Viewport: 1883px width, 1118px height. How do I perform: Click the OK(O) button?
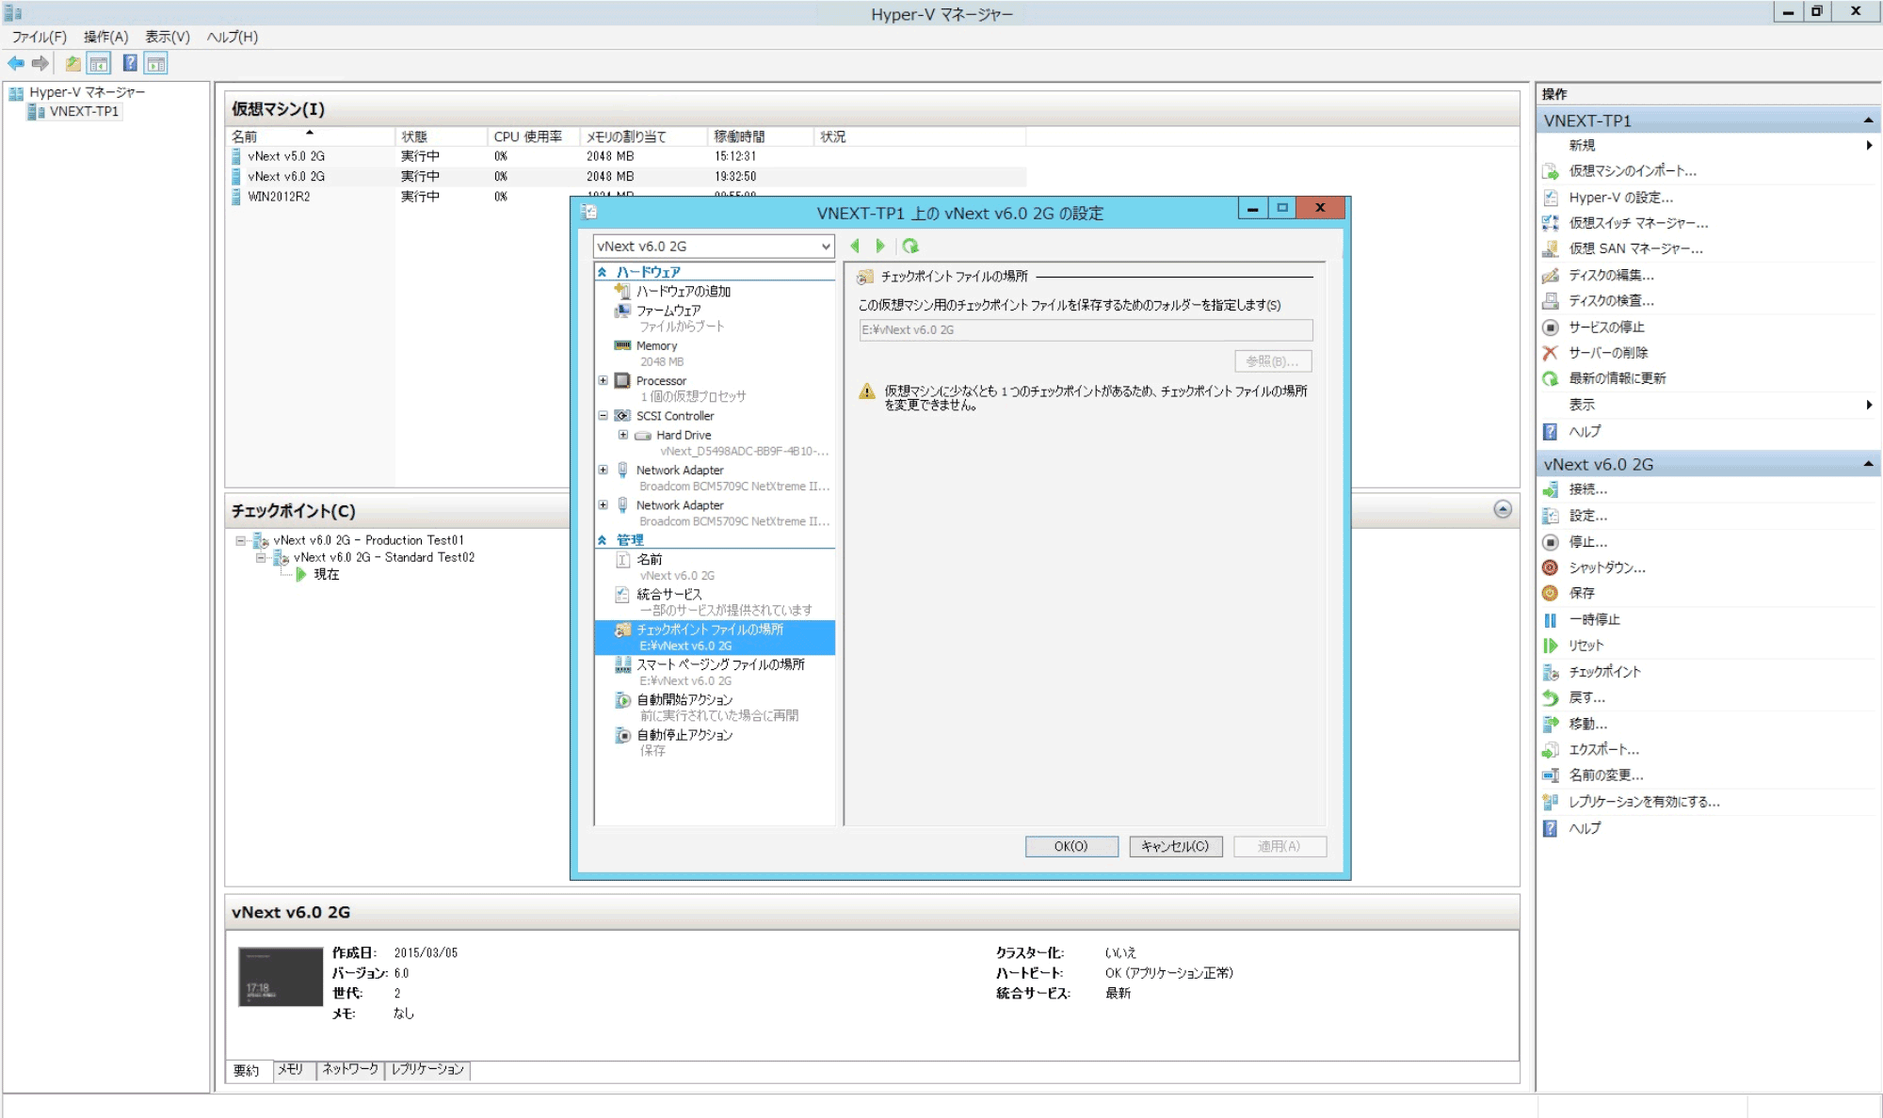[x=1071, y=847]
